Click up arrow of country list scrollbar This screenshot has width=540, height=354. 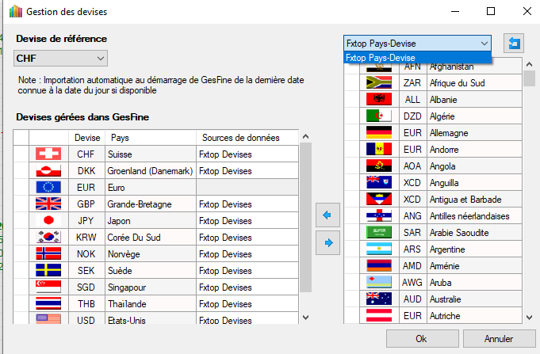(530, 64)
